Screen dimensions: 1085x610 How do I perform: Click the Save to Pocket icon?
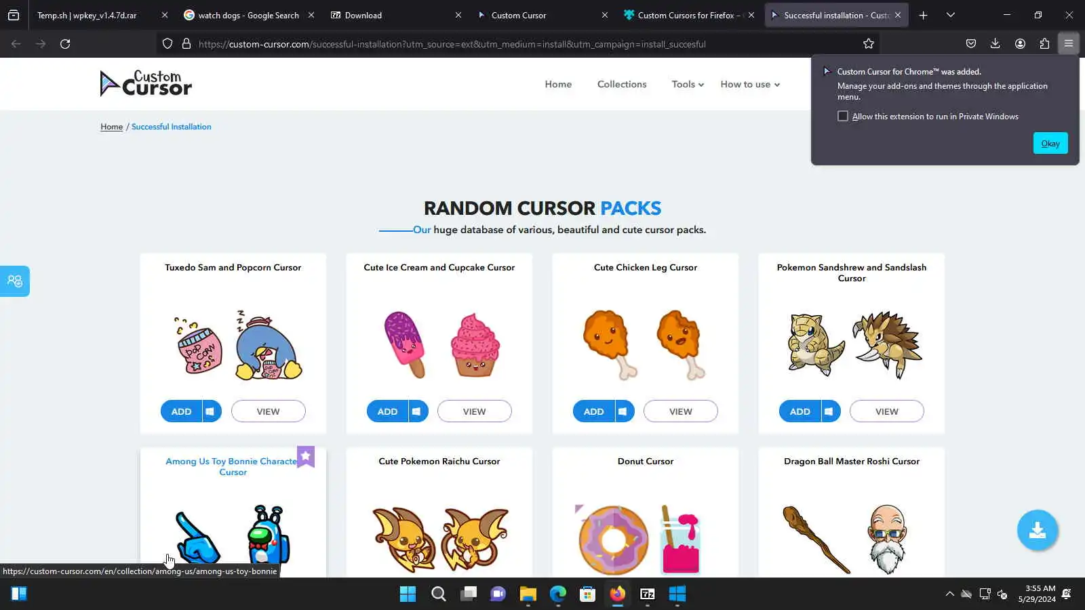pyautogui.click(x=971, y=43)
